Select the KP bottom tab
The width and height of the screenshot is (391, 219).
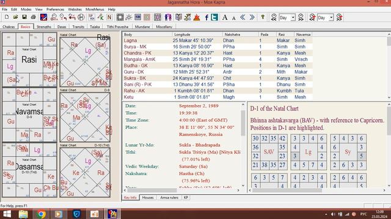[x=186, y=198]
